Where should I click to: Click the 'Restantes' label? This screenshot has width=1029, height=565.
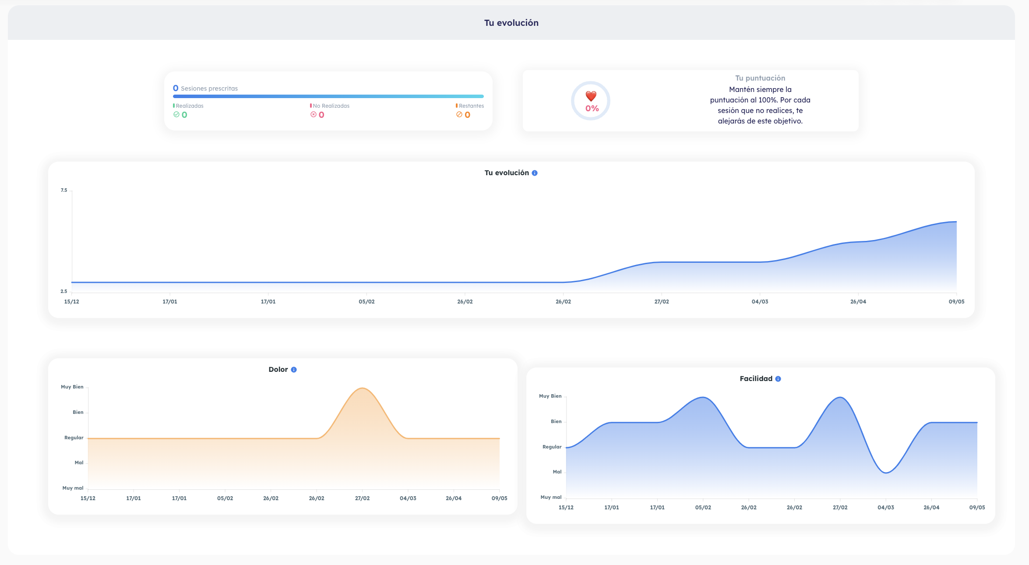472,106
